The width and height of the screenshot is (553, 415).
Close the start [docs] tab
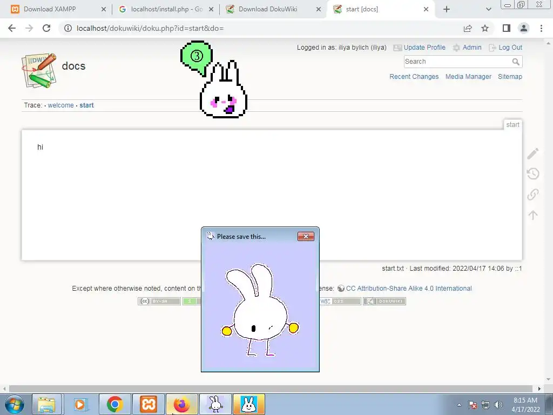(x=426, y=9)
